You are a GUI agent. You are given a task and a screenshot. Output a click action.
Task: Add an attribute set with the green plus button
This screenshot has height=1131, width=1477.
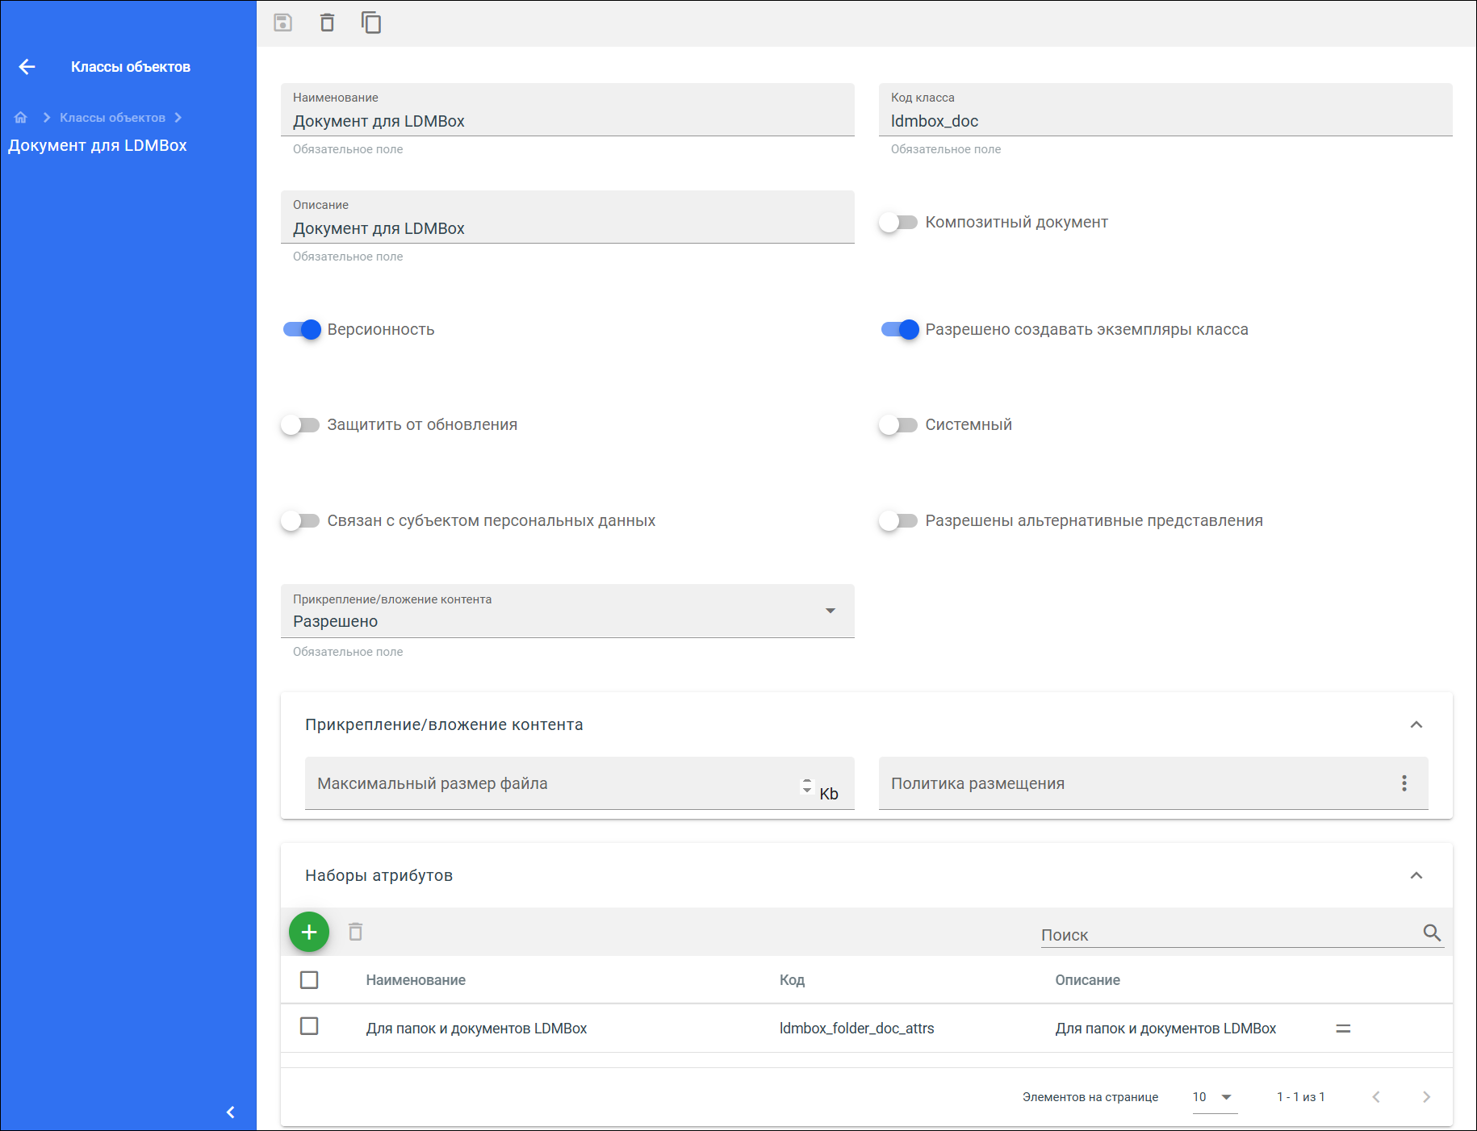coord(309,933)
